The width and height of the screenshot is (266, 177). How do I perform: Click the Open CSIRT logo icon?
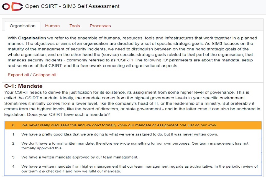[12, 6]
